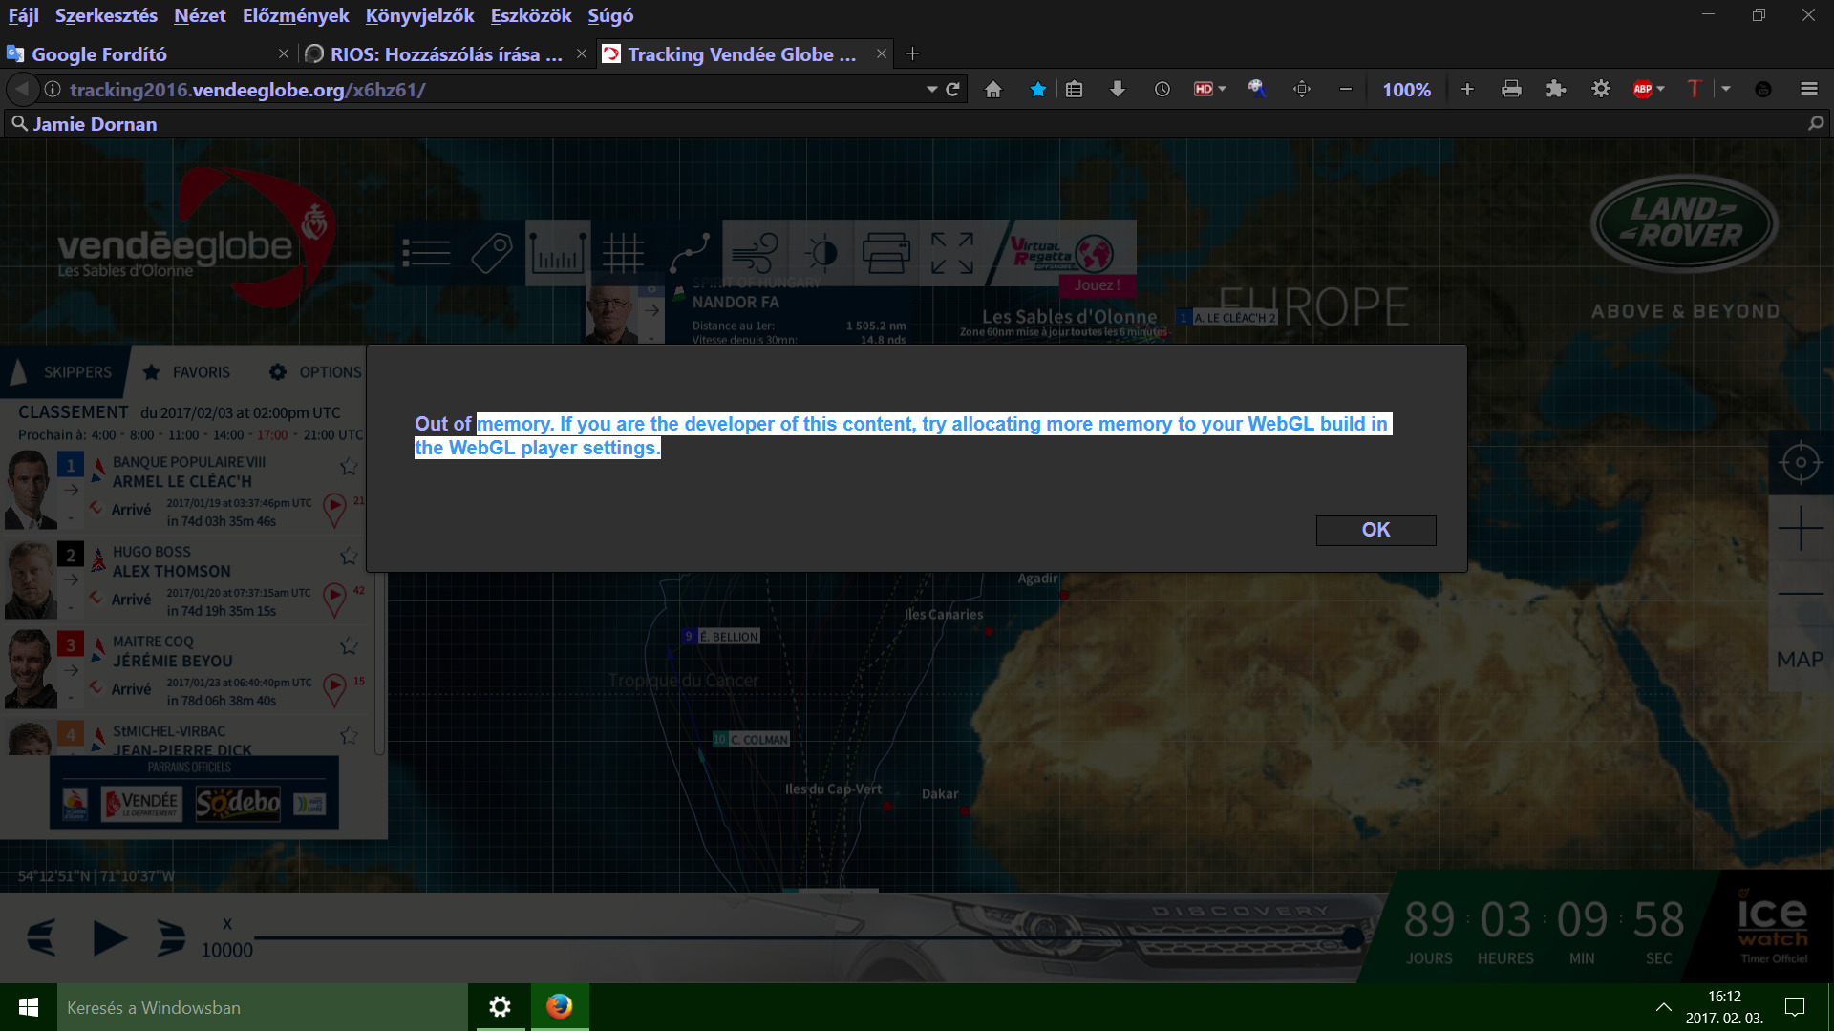
Task: Expand the URL bar history dropdown arrow
Action: [x=931, y=89]
